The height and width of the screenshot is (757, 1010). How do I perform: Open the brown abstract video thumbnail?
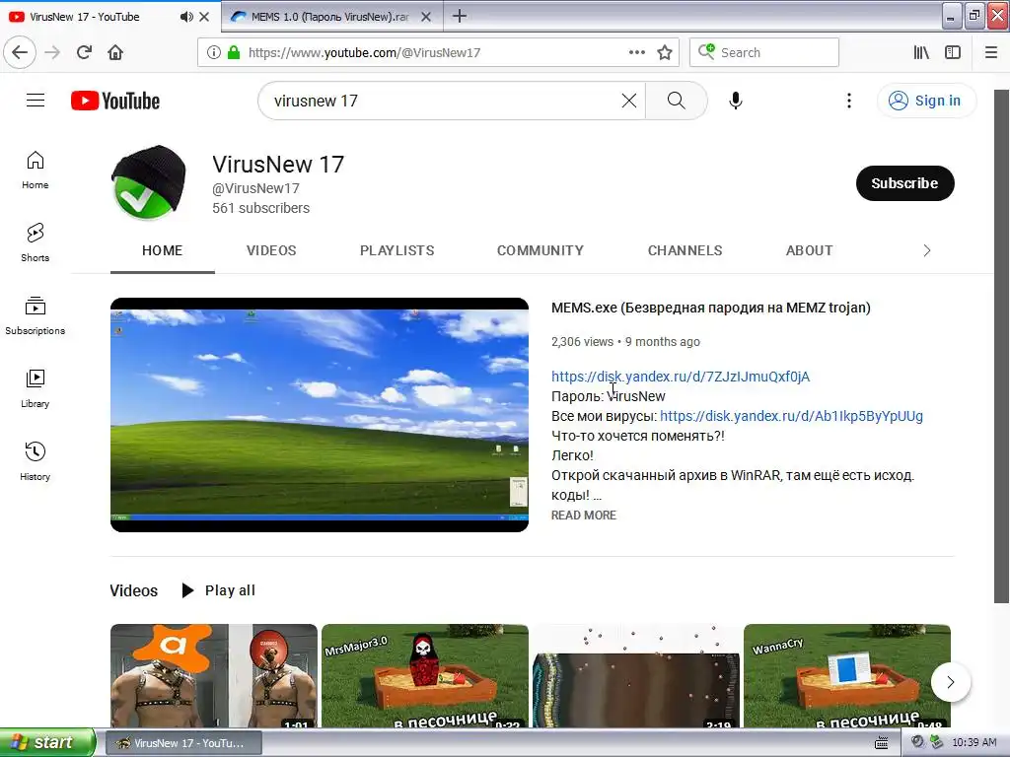636,676
